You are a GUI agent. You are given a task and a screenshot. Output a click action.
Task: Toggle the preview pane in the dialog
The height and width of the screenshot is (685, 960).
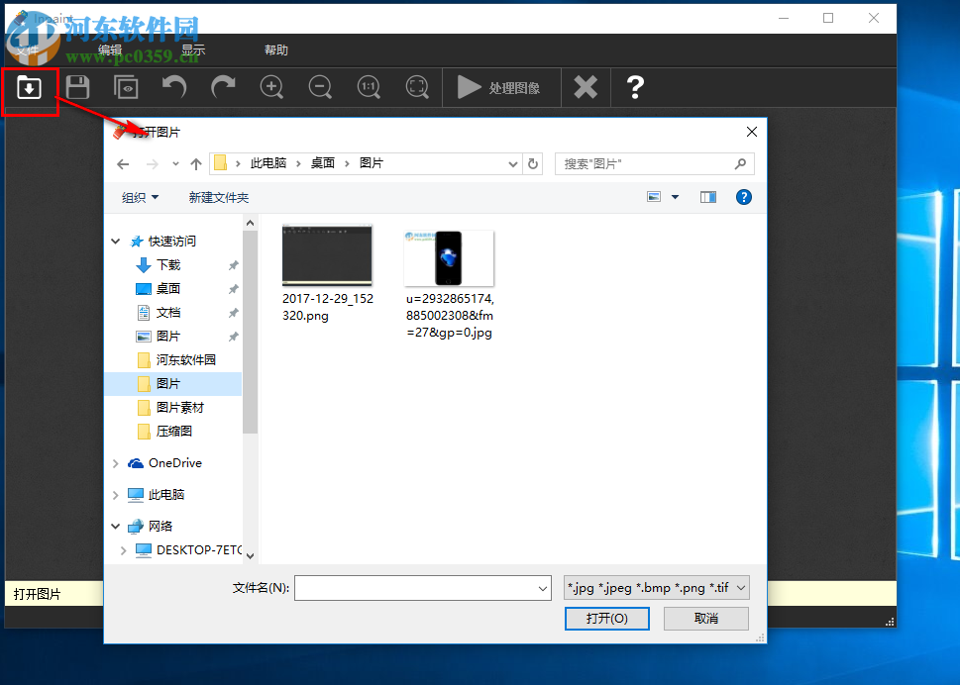pyautogui.click(x=707, y=197)
